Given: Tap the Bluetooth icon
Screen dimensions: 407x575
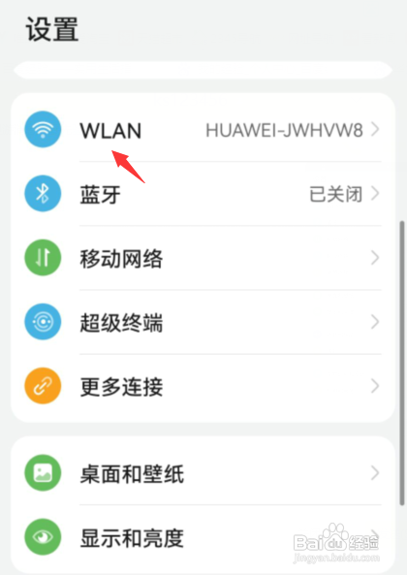Looking at the screenshot, I should coord(43,194).
